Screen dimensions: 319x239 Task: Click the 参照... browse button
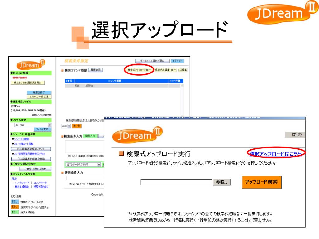[221, 182]
